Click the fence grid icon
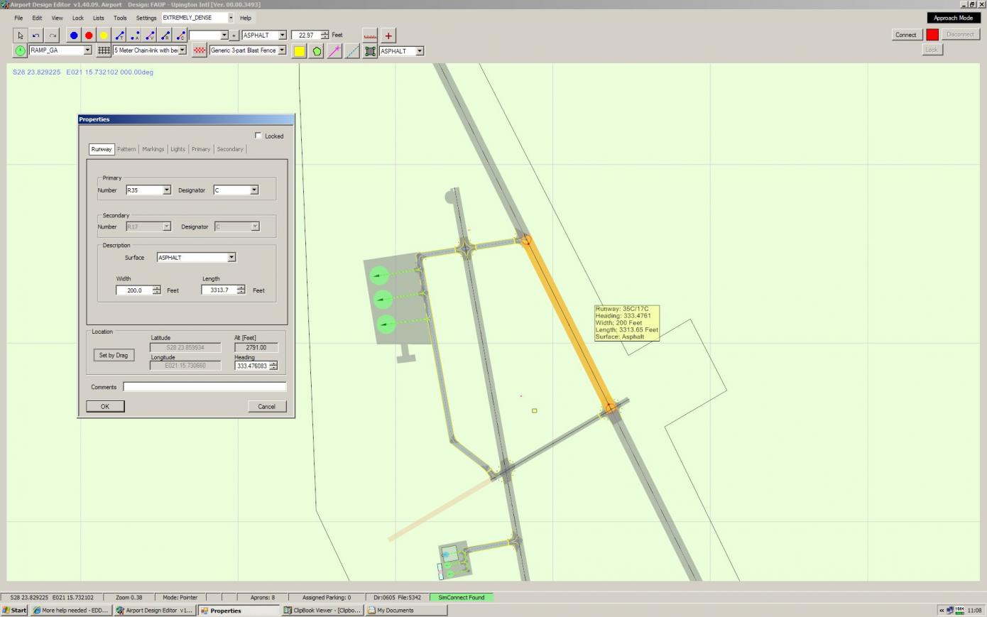This screenshot has height=617, width=987. tap(104, 50)
